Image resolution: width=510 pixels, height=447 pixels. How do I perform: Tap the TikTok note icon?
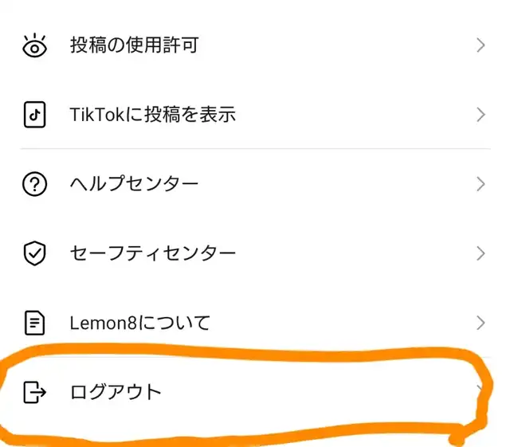click(x=34, y=115)
